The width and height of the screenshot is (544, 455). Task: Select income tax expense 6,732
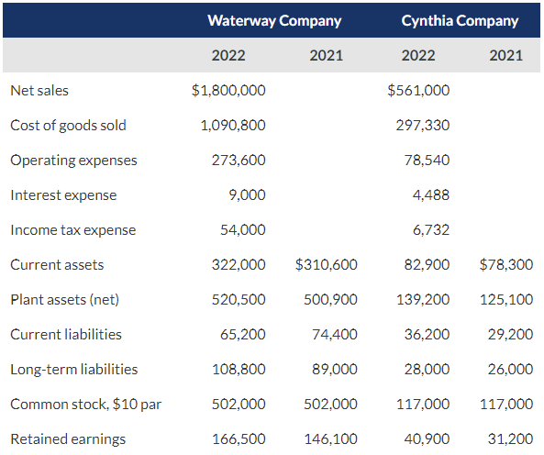coord(431,230)
